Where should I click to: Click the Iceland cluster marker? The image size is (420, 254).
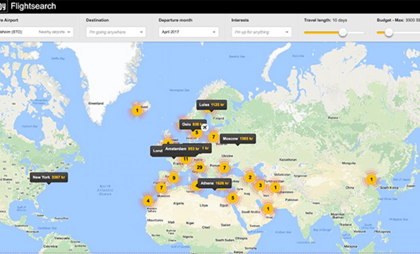click(x=137, y=110)
